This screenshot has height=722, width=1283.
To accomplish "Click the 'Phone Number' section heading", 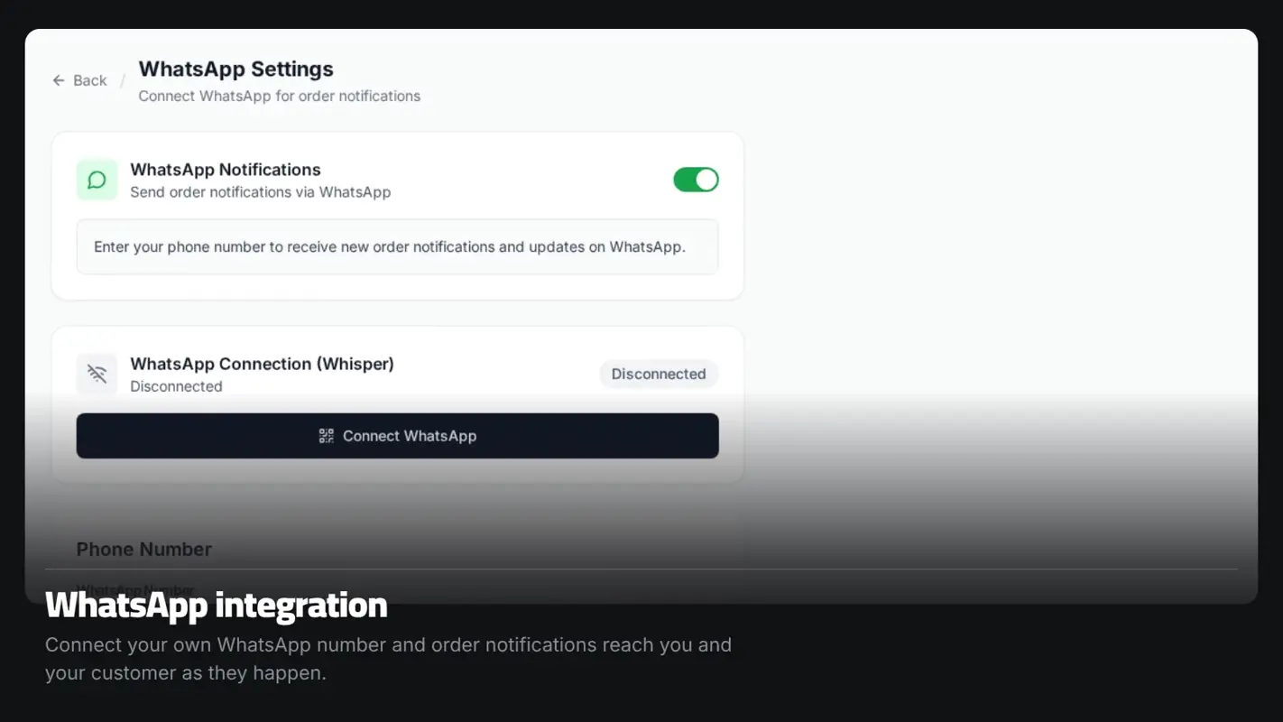I will tap(143, 549).
